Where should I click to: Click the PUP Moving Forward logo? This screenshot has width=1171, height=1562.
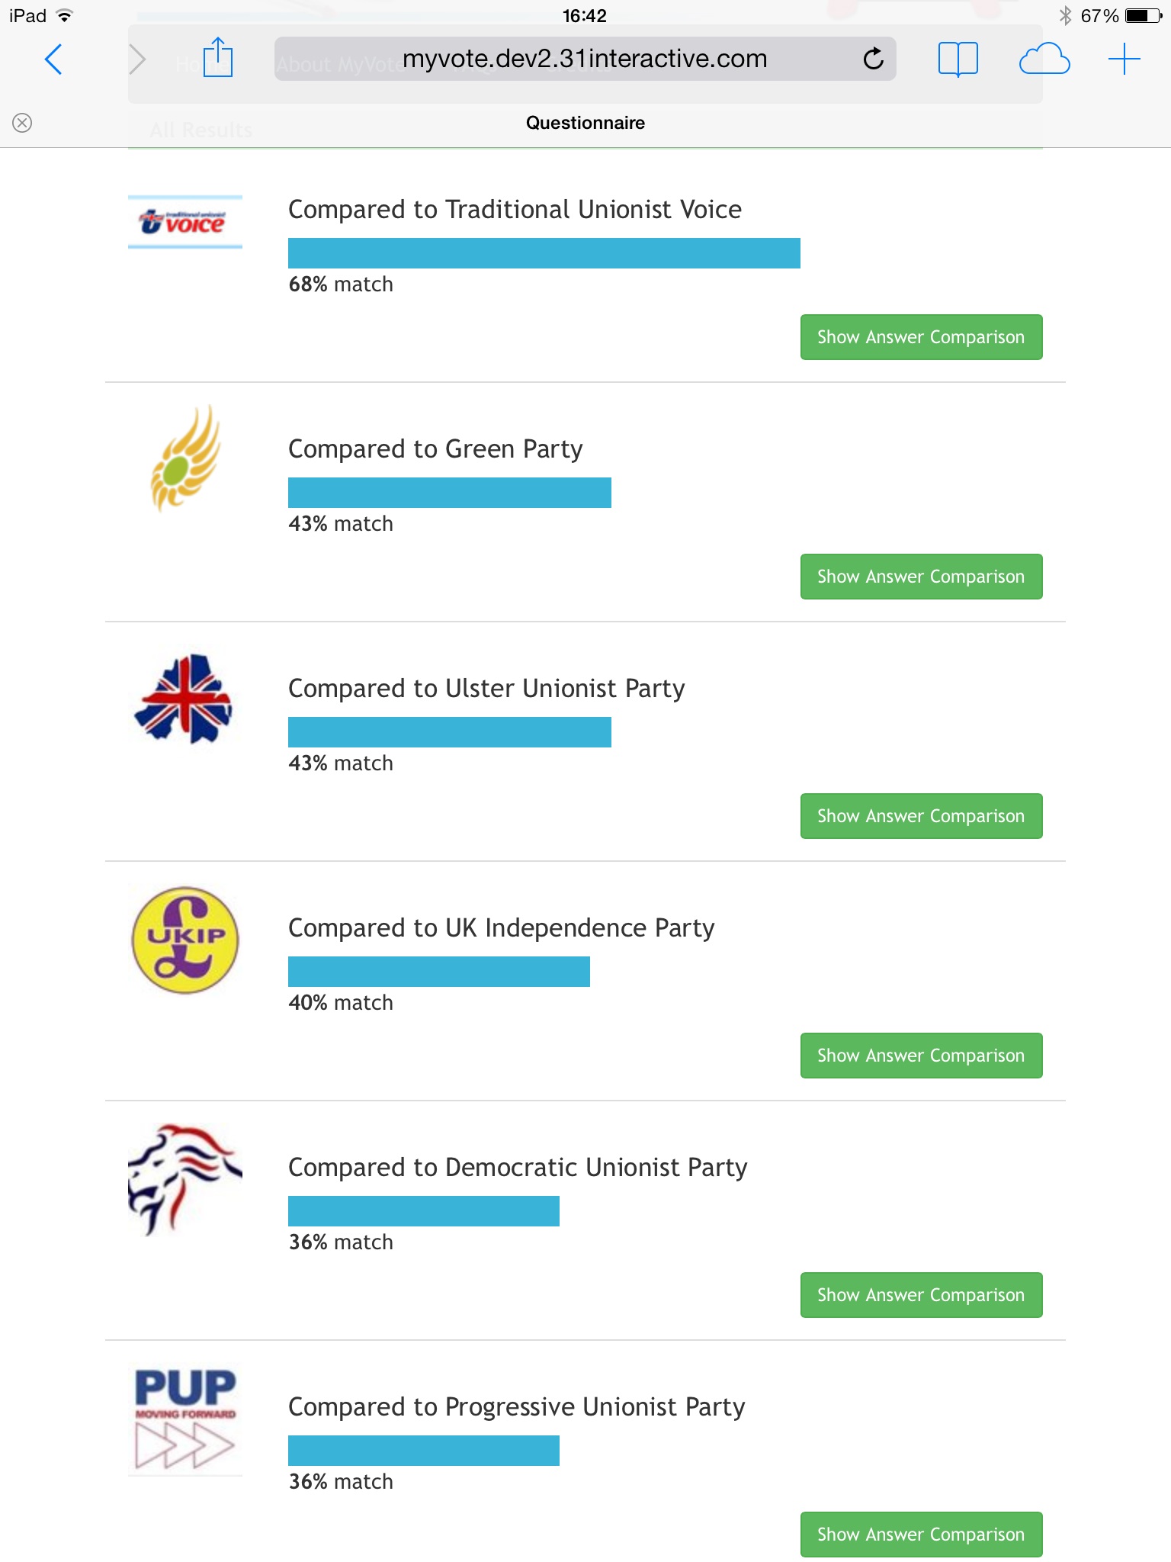point(185,1419)
